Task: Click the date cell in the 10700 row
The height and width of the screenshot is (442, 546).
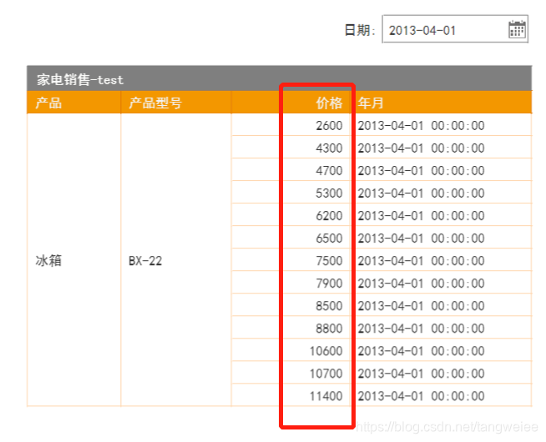Action: click(x=441, y=374)
